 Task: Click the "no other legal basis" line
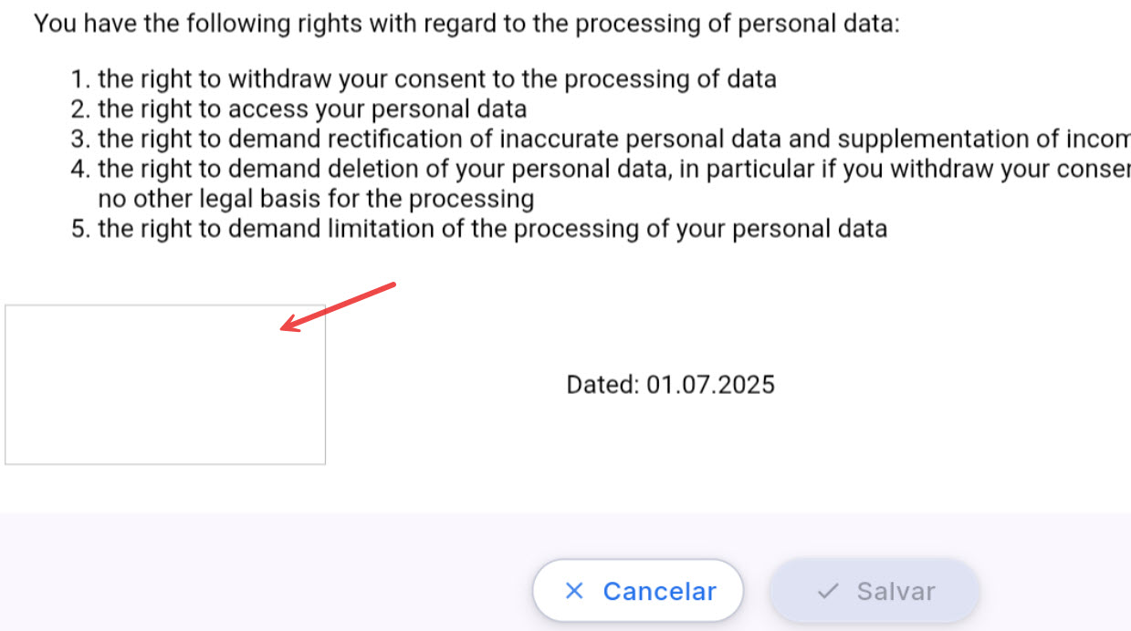pos(315,198)
